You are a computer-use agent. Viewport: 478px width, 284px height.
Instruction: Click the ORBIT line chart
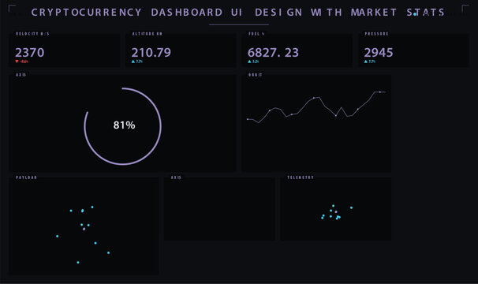(x=316, y=106)
